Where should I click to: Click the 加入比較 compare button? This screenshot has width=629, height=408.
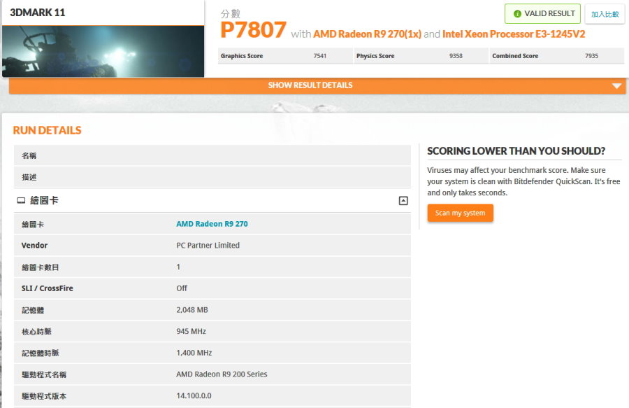click(605, 15)
